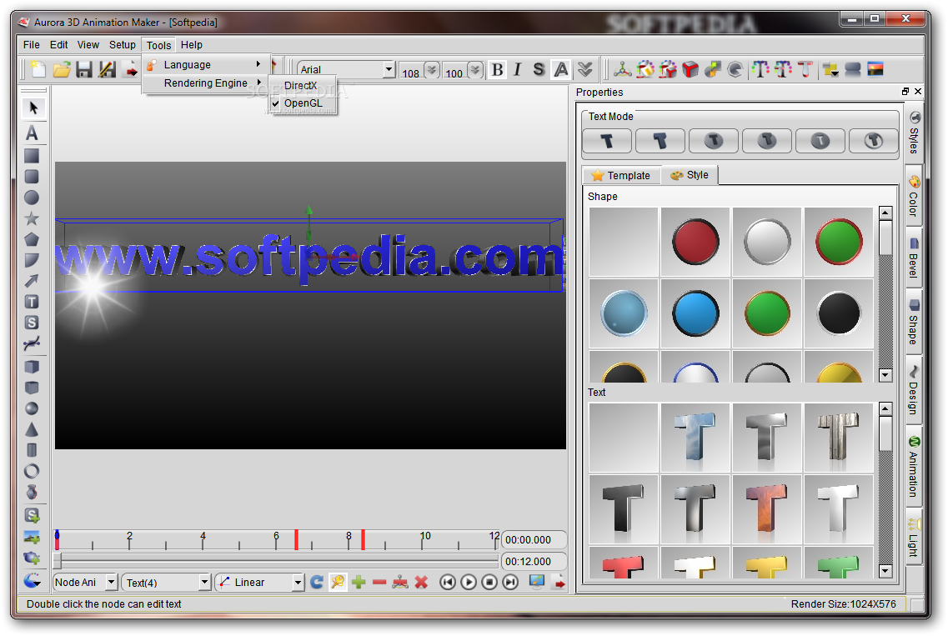Screen dimensions: 948x636
Task: Jump to the first frame
Action: [x=448, y=582]
